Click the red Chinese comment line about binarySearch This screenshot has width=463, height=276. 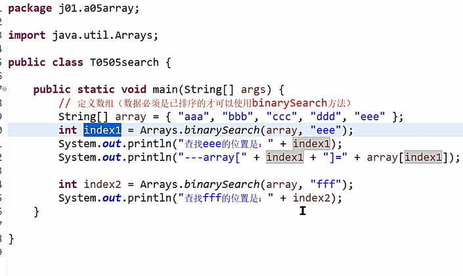pos(205,103)
